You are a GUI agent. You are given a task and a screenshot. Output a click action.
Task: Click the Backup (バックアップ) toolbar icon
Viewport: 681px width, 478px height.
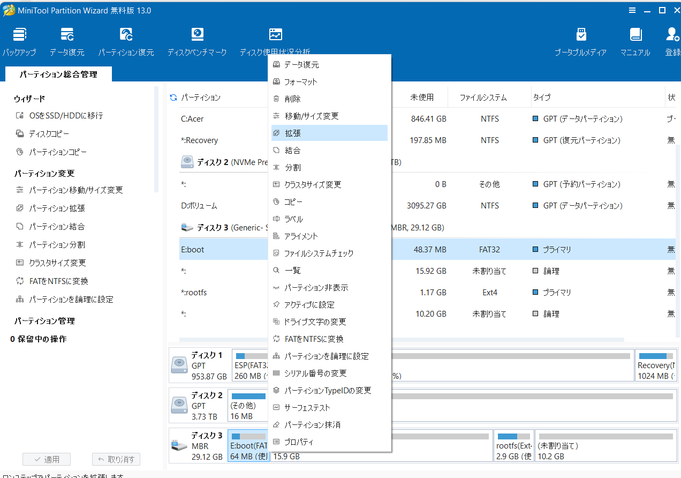click(19, 35)
